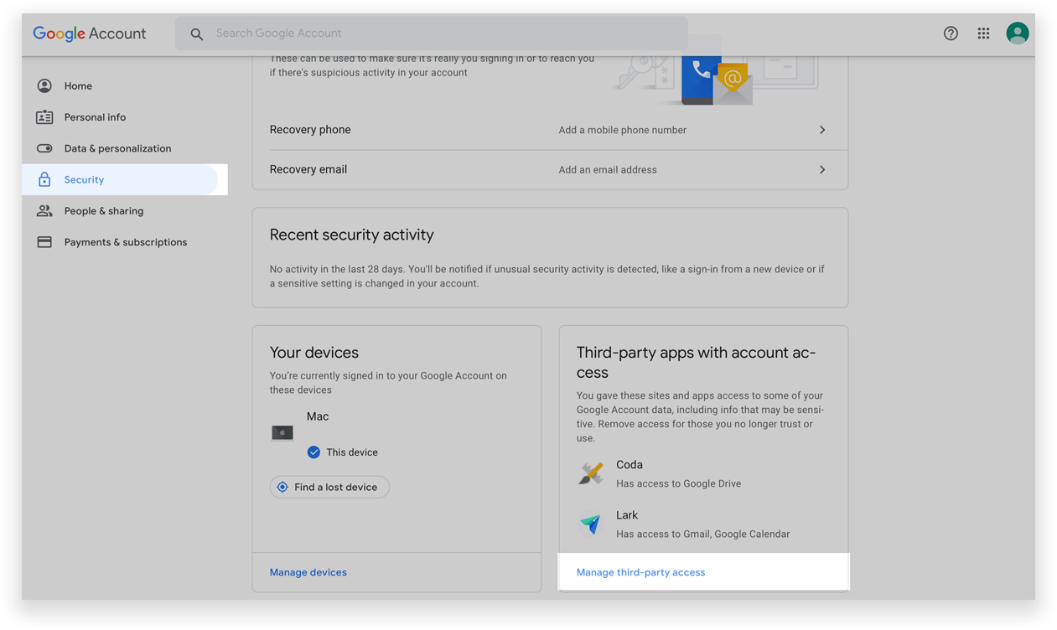Open Personal info in the sidebar
The image size is (1057, 630).
pyautogui.click(x=95, y=117)
